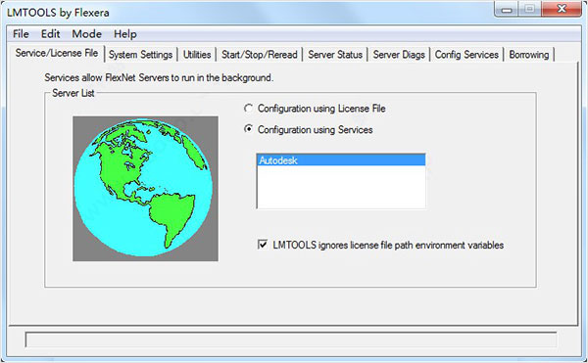
Task: Click the globe image in Server List
Action: point(145,188)
